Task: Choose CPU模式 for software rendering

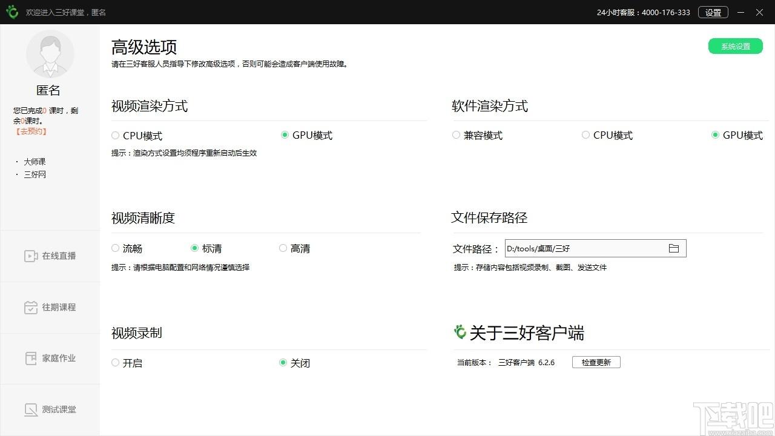Action: [x=607, y=136]
